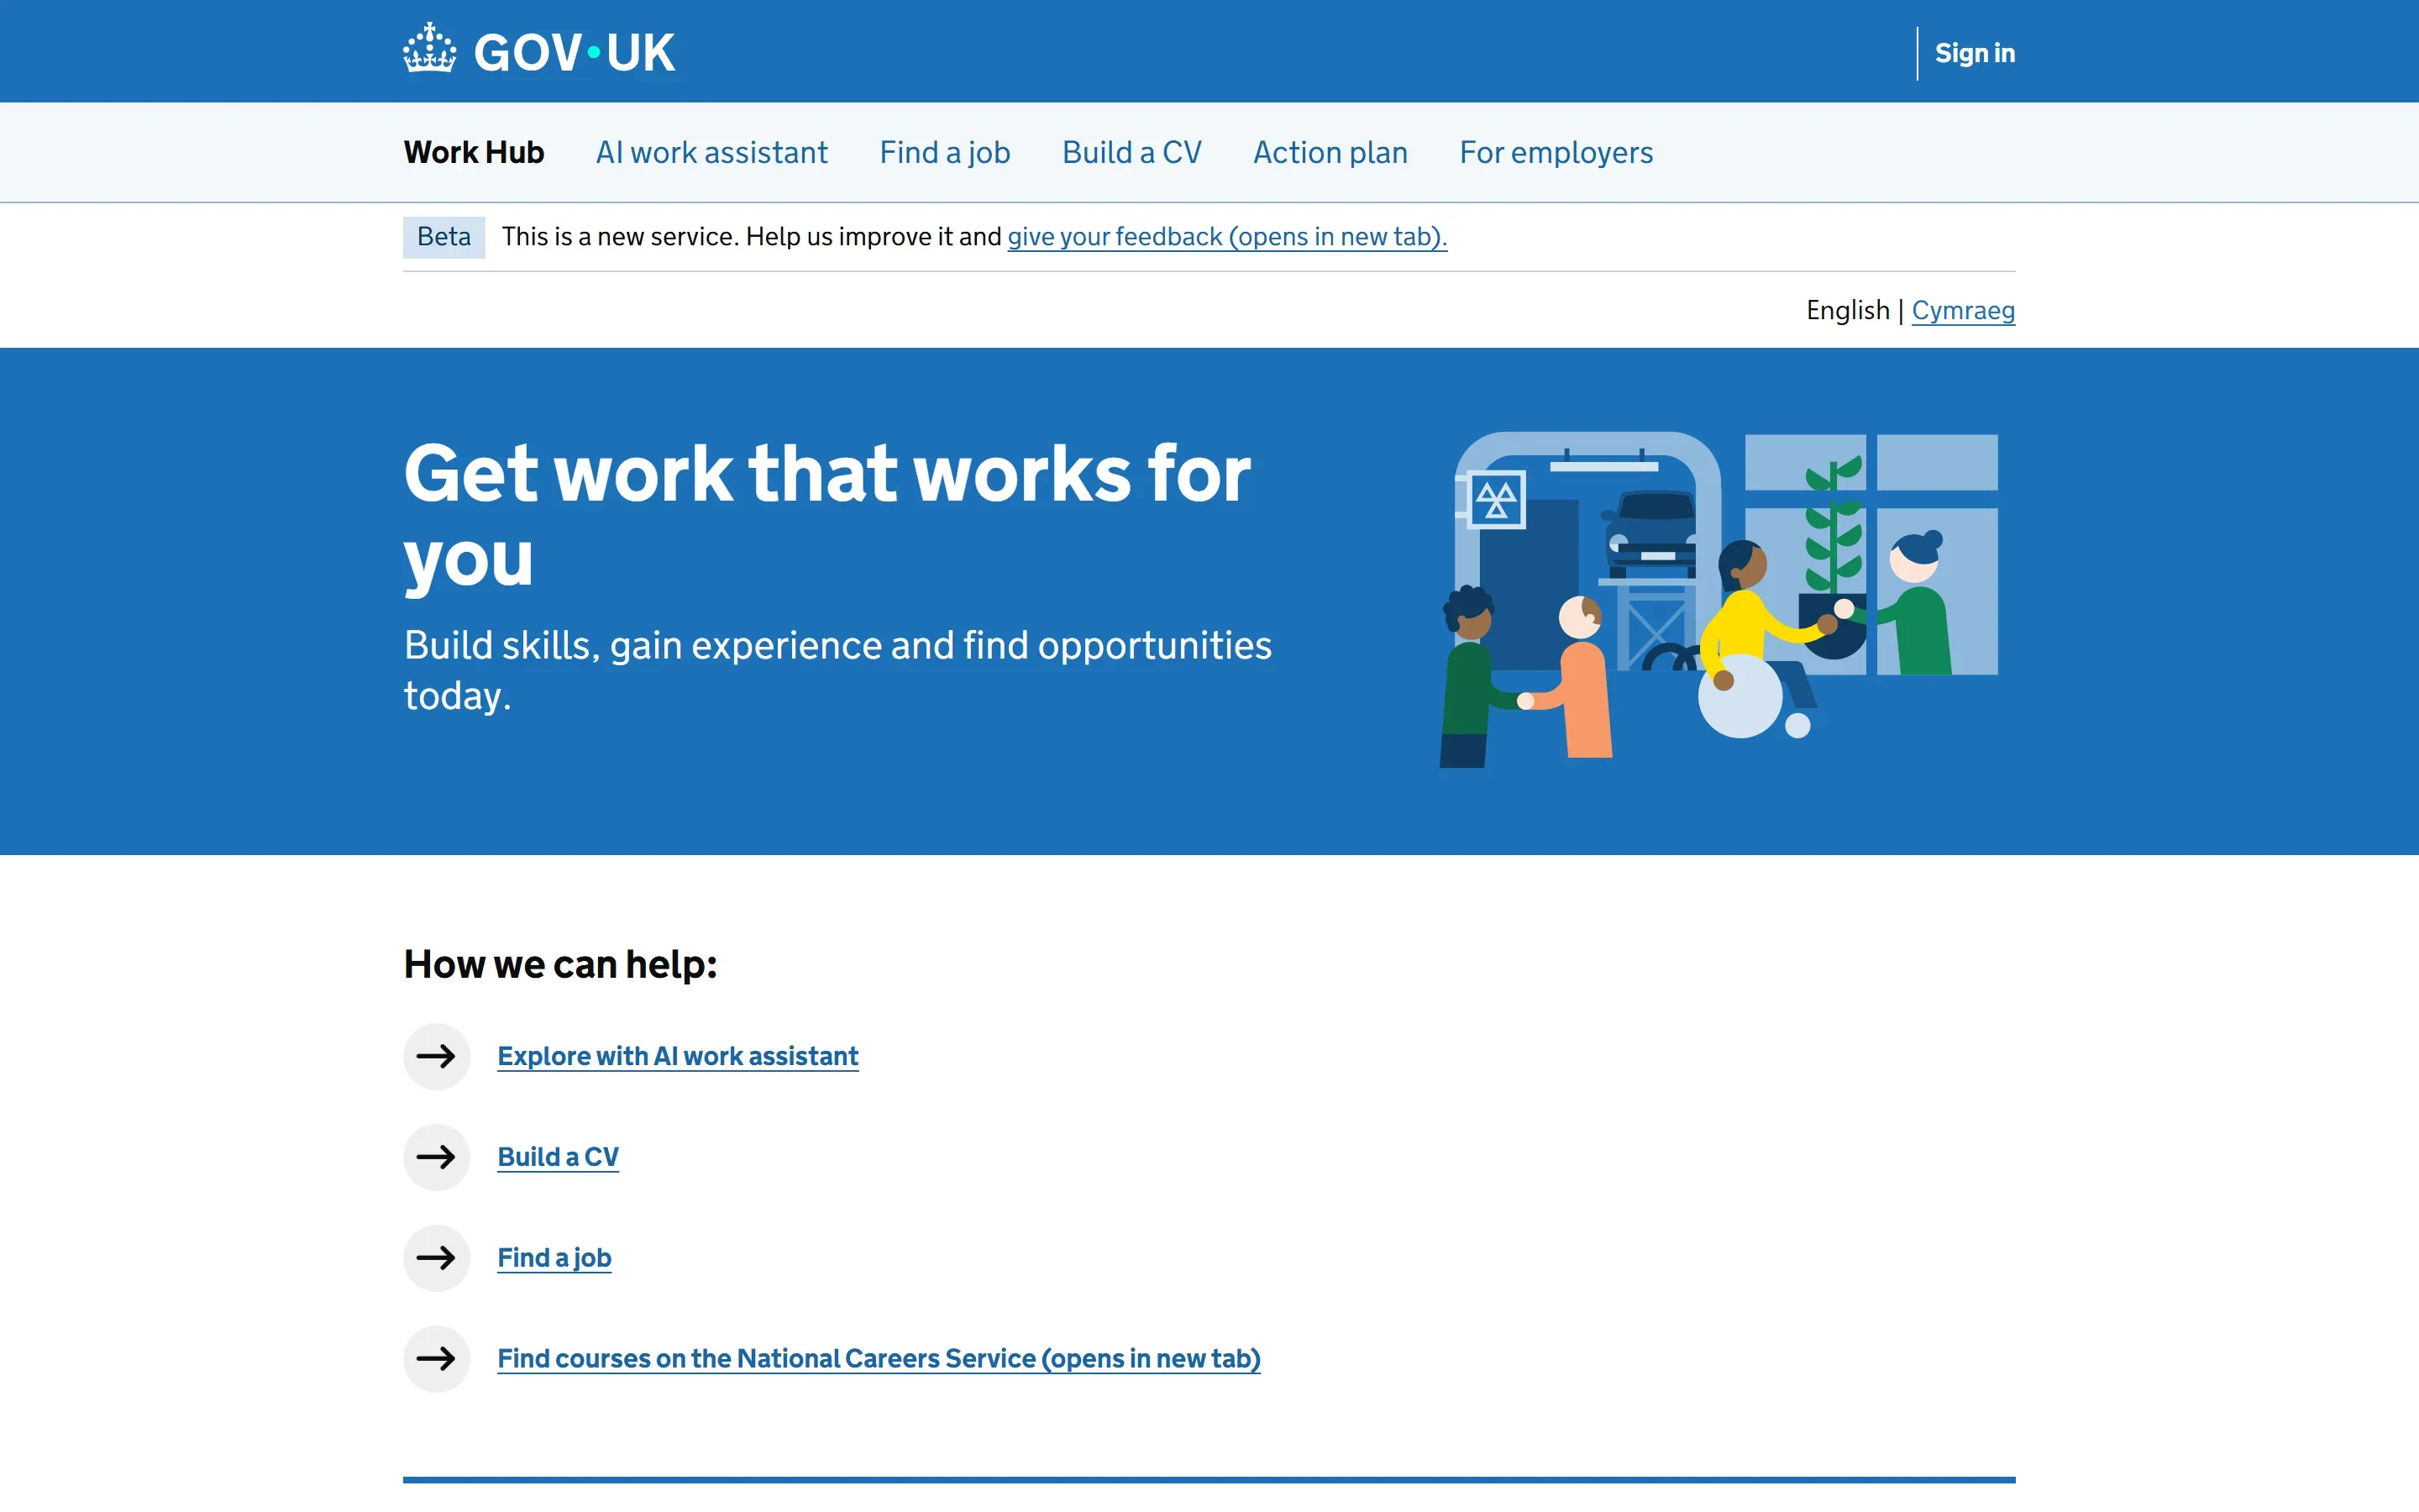Open Find courses on the National Careers Service link

pyautogui.click(x=879, y=1359)
